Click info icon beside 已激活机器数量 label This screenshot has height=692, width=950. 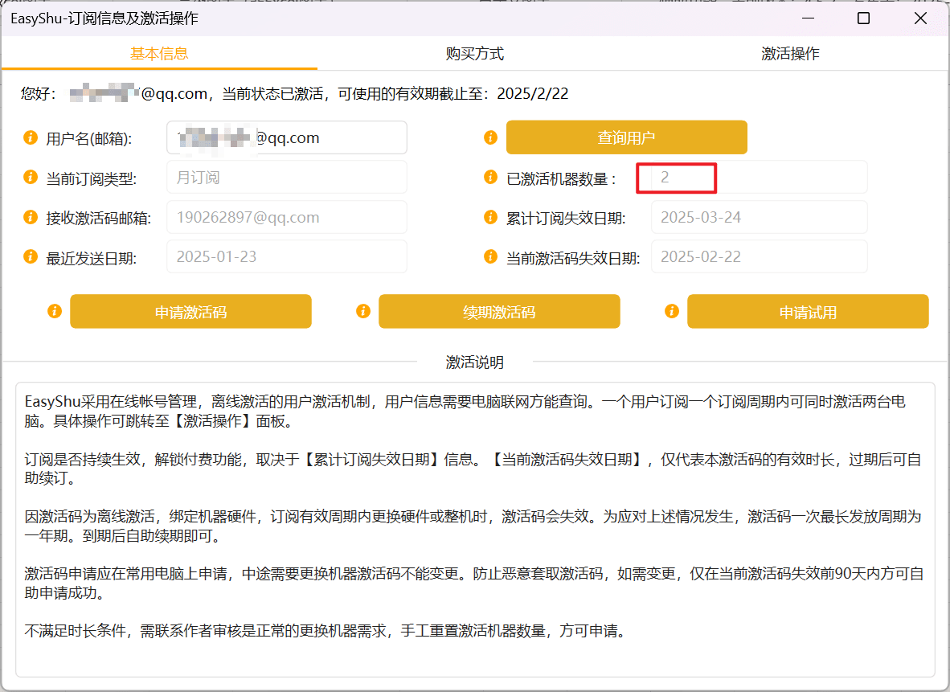coord(491,177)
